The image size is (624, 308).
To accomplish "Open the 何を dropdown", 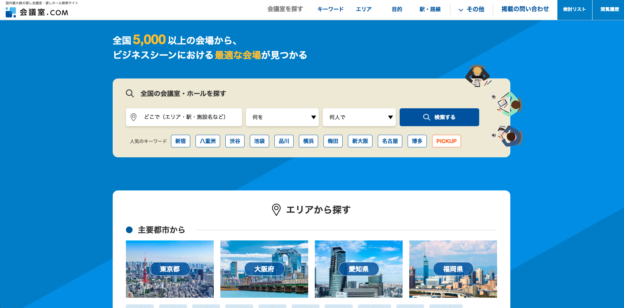I will (282, 117).
